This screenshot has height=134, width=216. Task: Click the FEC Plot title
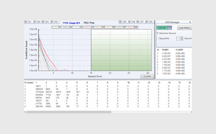(x=89, y=23)
